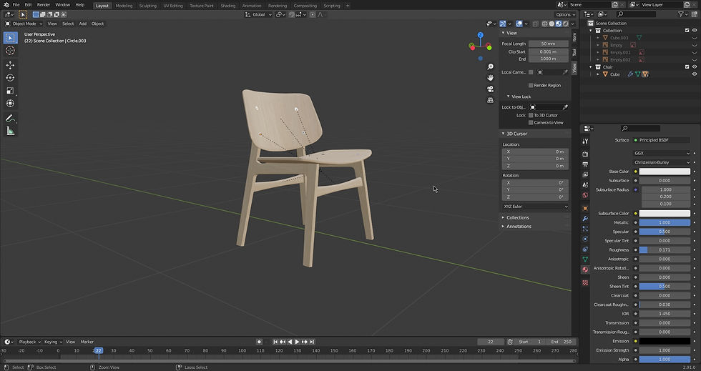Click the Keying button in timeline
This screenshot has width=701, height=371.
coord(53,342)
